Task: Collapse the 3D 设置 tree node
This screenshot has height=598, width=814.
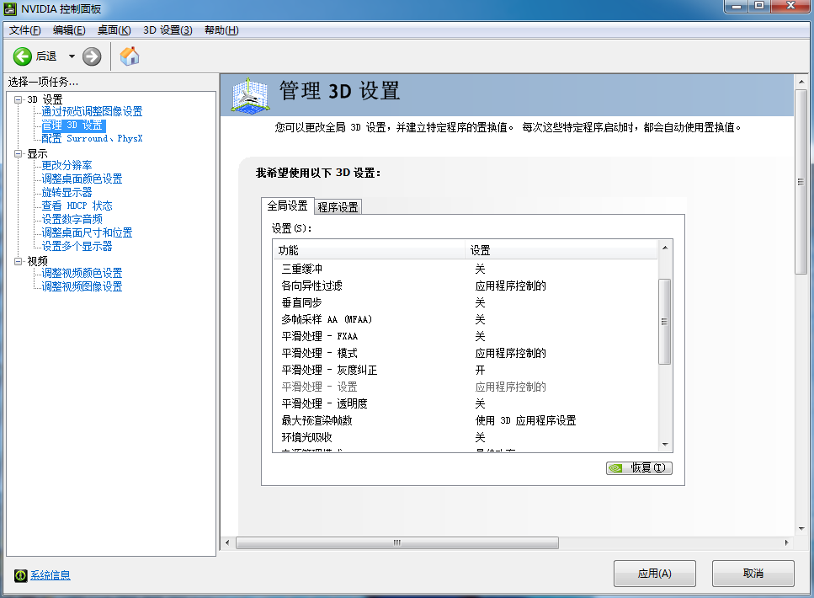Action: click(19, 99)
